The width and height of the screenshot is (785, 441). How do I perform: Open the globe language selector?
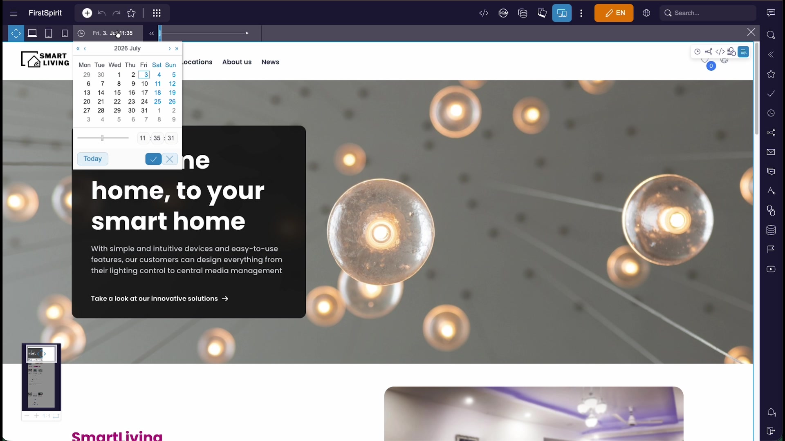(646, 13)
